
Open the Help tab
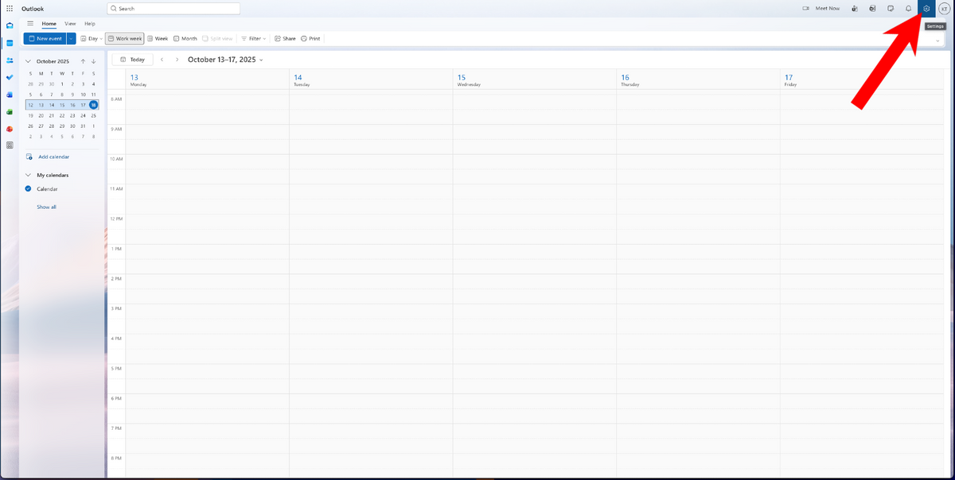coord(89,24)
